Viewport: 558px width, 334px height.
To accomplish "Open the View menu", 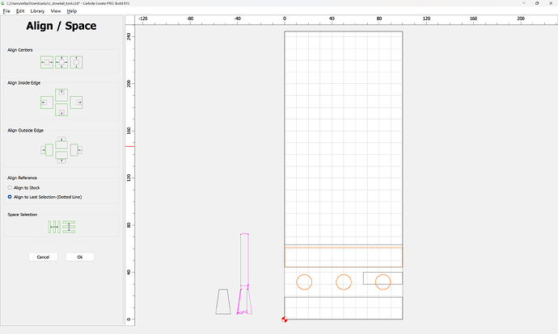I will [56, 11].
